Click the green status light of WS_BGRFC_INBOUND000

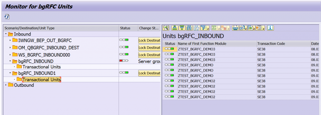127,54
